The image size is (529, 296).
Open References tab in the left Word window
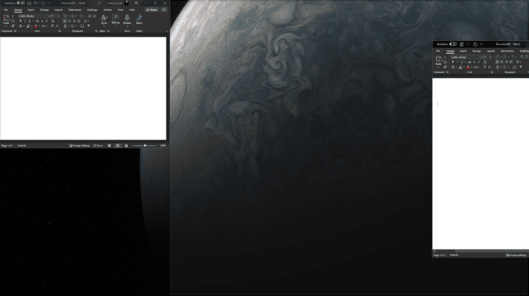click(75, 10)
